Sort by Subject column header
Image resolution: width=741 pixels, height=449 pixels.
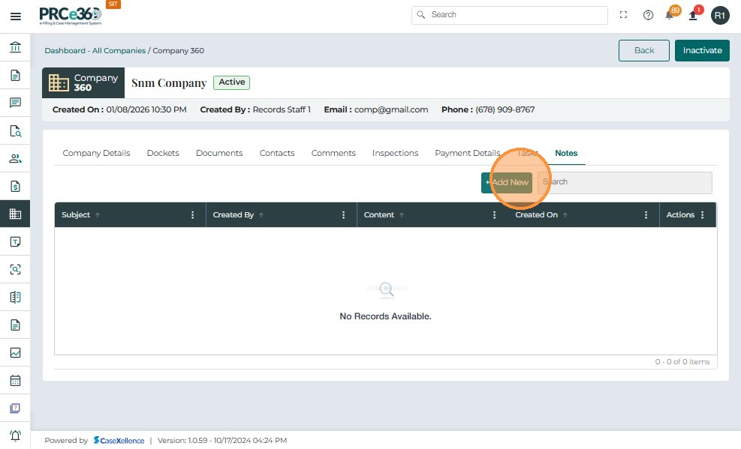click(x=76, y=215)
